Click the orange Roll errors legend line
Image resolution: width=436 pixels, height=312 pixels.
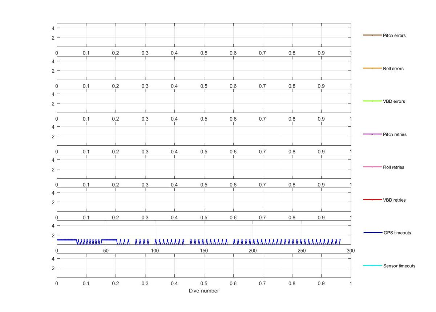coord(372,68)
